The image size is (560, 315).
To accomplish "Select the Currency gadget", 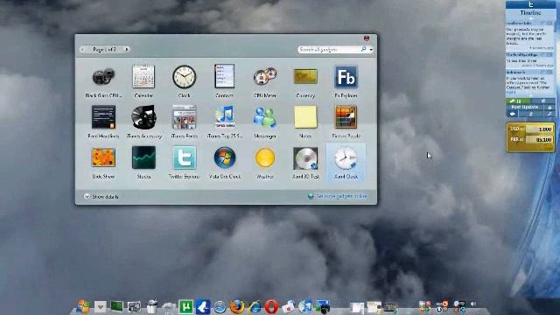I will pos(305,81).
